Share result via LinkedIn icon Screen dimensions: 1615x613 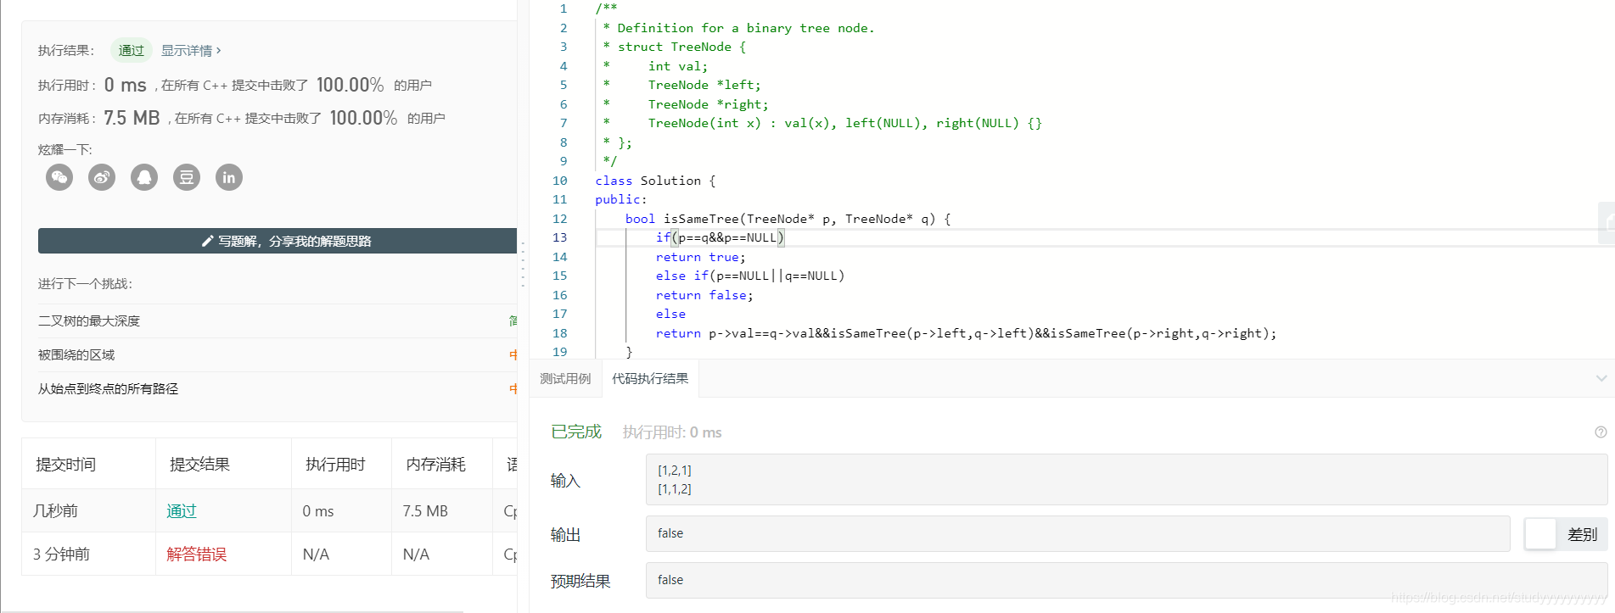229,177
